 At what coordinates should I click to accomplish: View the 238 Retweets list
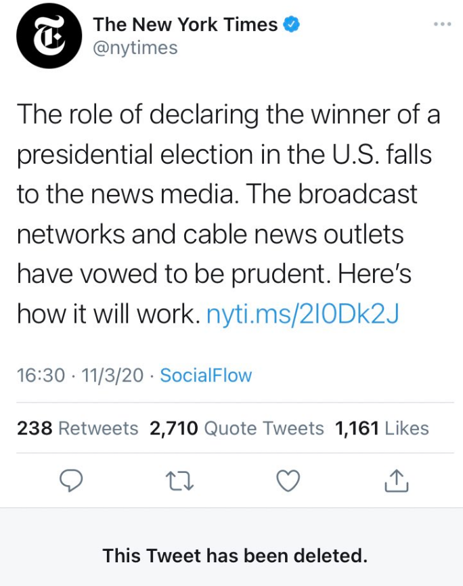[x=77, y=428]
